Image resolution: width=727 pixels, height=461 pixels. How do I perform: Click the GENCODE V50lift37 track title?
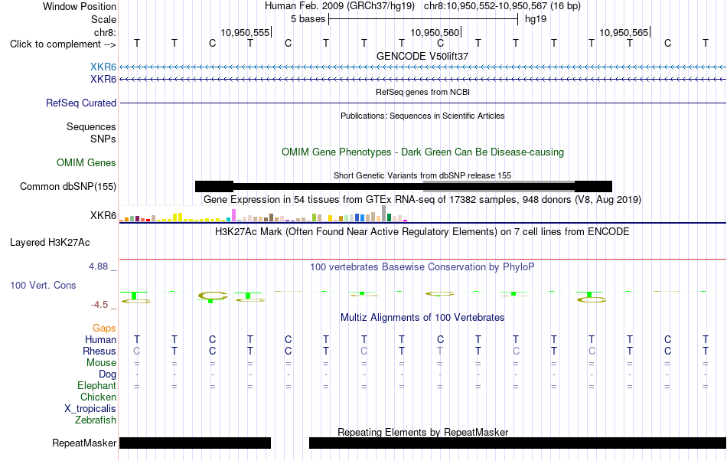(422, 56)
